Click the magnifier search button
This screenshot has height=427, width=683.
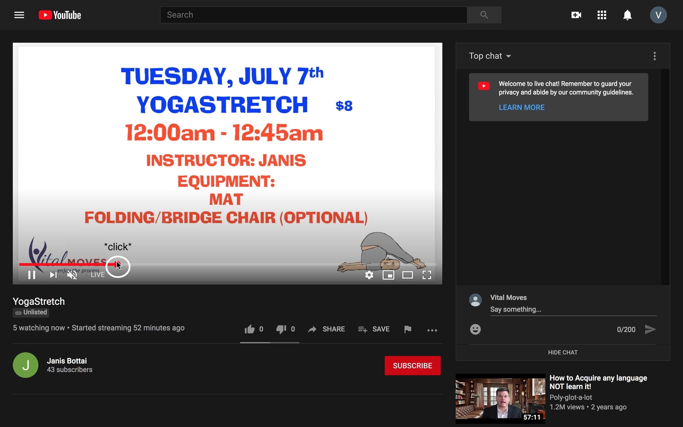484,15
